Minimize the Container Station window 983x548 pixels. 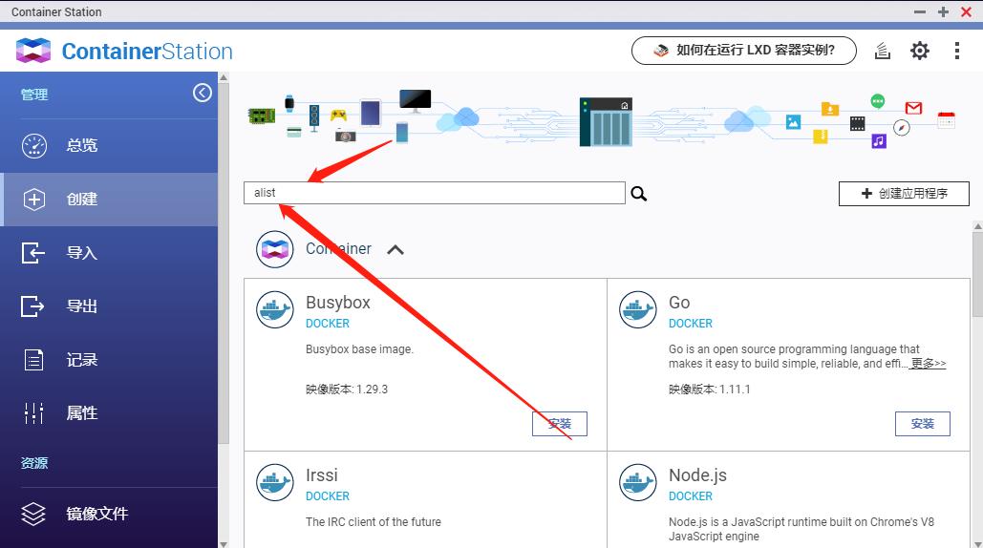(920, 11)
